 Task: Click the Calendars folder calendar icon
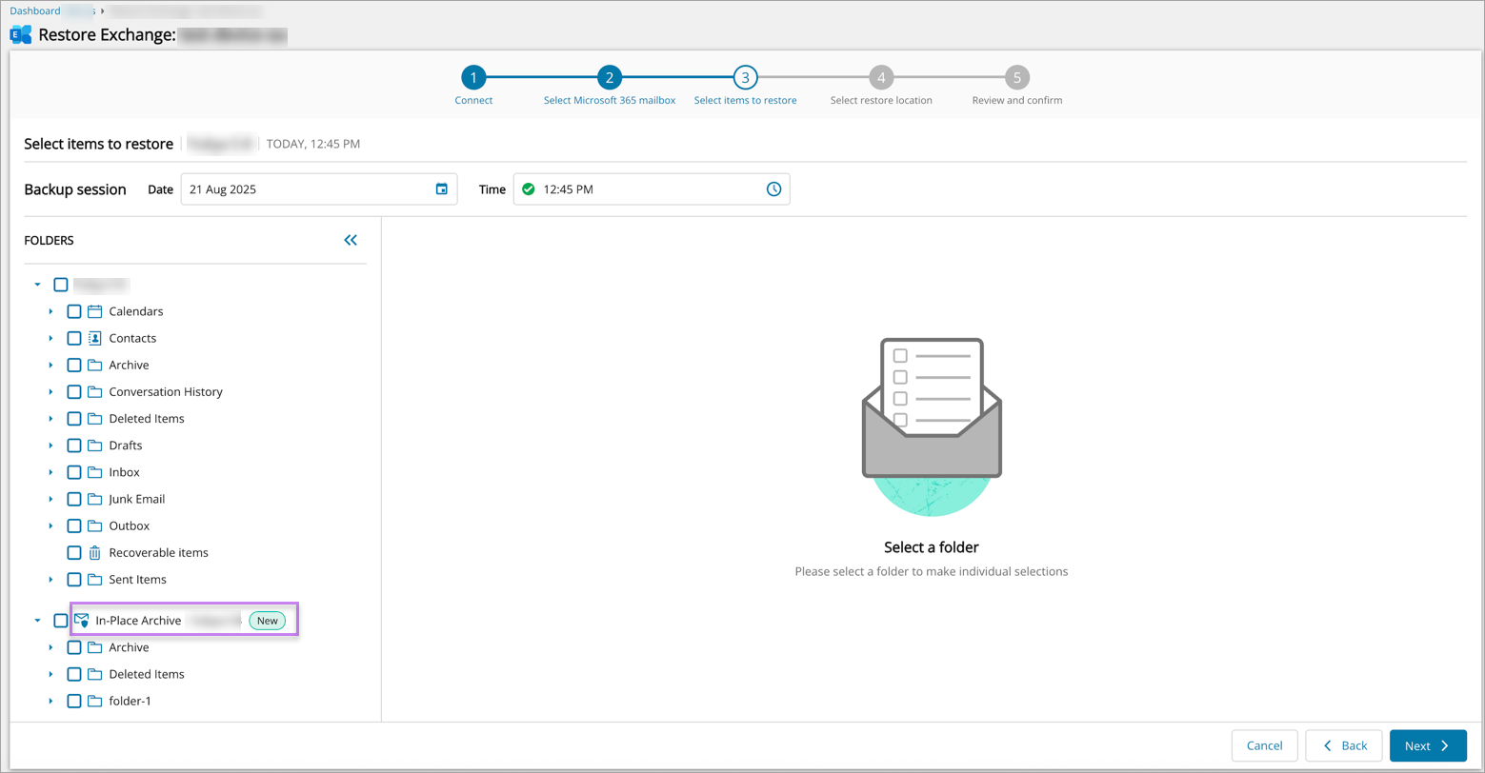pos(95,311)
